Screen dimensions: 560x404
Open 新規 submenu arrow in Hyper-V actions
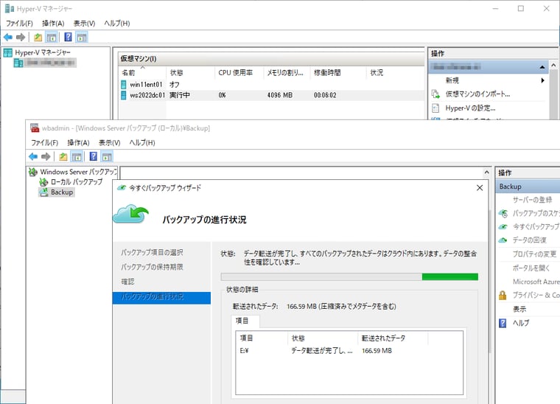[x=542, y=80]
